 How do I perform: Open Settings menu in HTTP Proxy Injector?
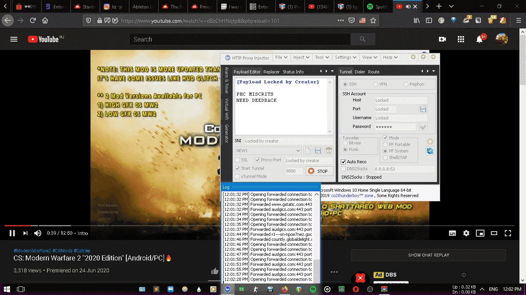346,57
